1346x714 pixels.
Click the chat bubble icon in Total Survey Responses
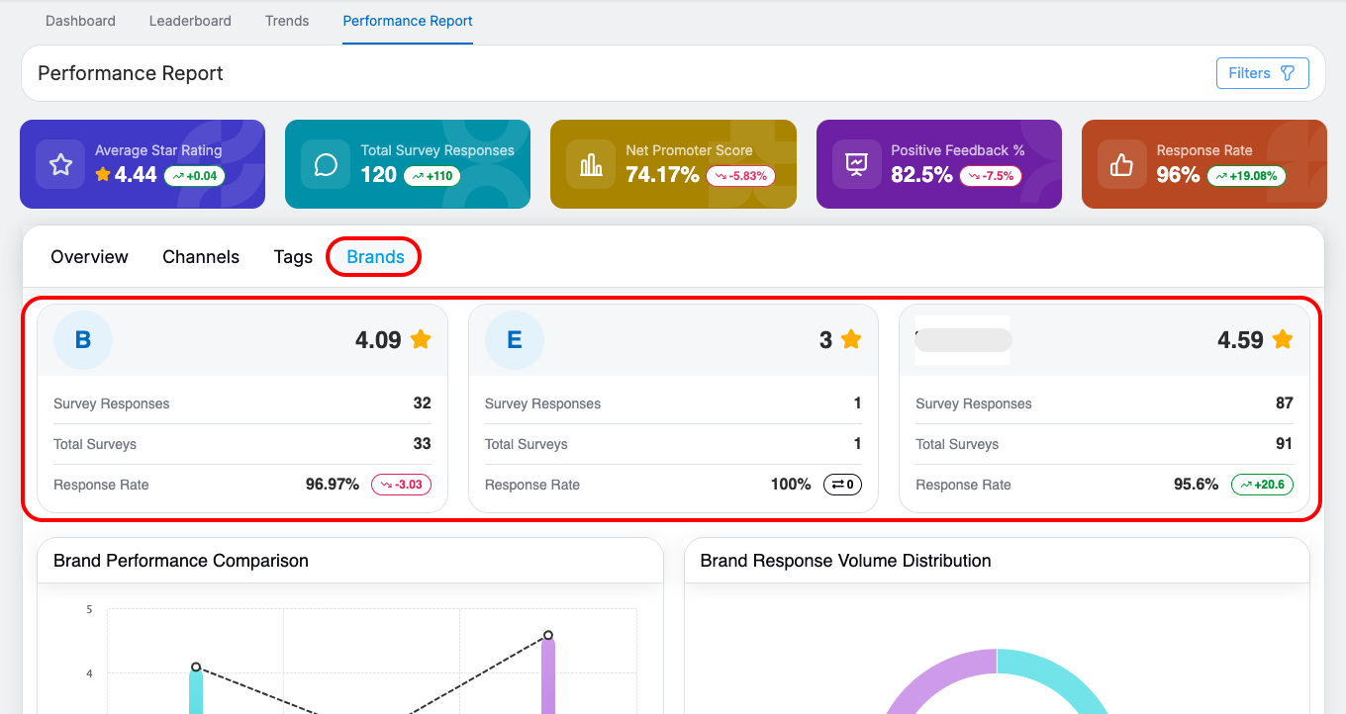coord(326,164)
